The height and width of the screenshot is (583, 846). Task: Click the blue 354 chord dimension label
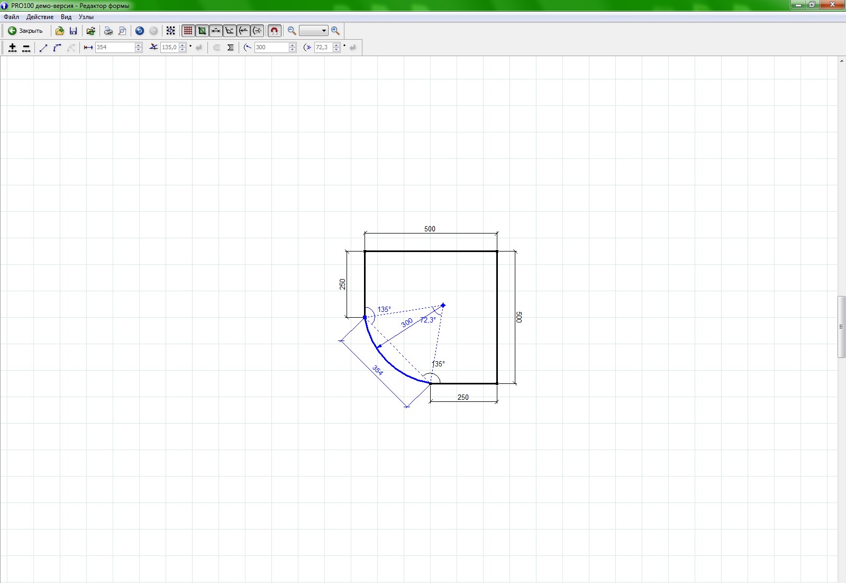pos(377,370)
